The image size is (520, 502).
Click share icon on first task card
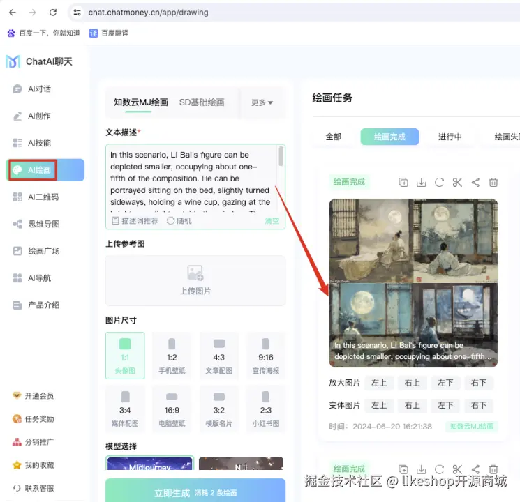475,182
